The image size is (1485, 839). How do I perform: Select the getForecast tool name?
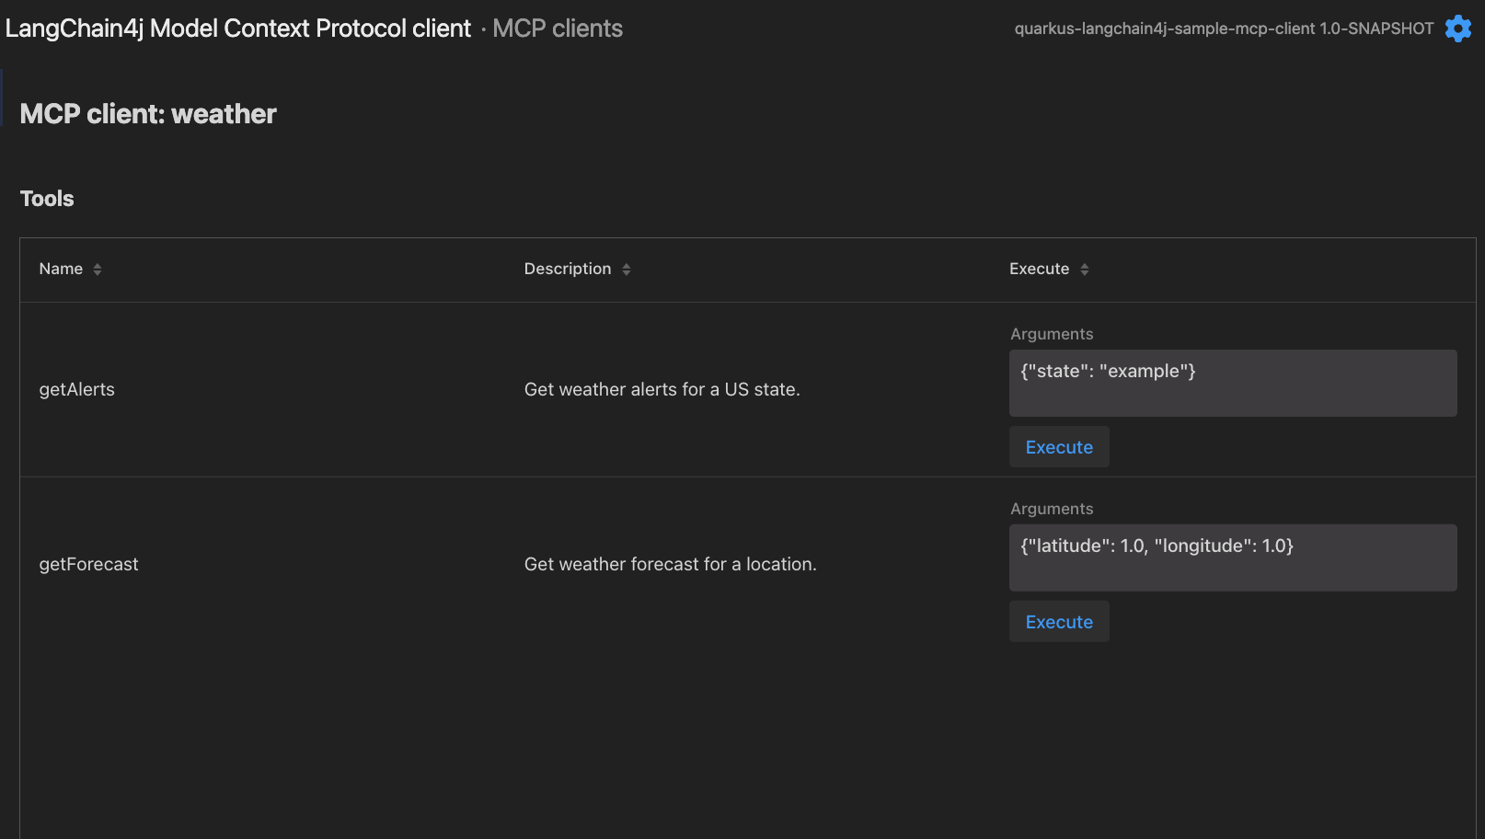point(88,563)
